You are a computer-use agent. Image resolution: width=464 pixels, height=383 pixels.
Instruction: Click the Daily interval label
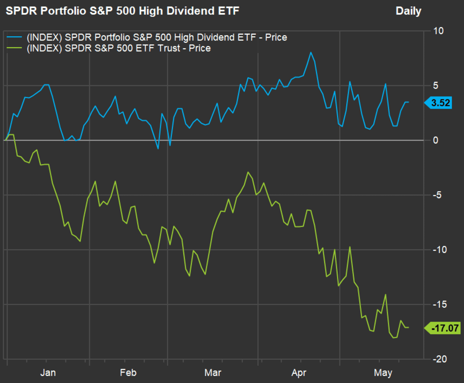point(408,11)
